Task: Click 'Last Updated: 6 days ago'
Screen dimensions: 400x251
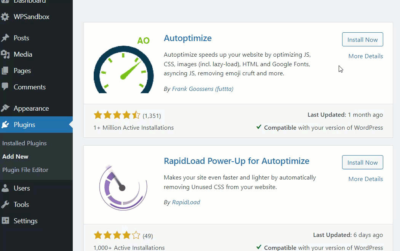Action: [x=348, y=235]
